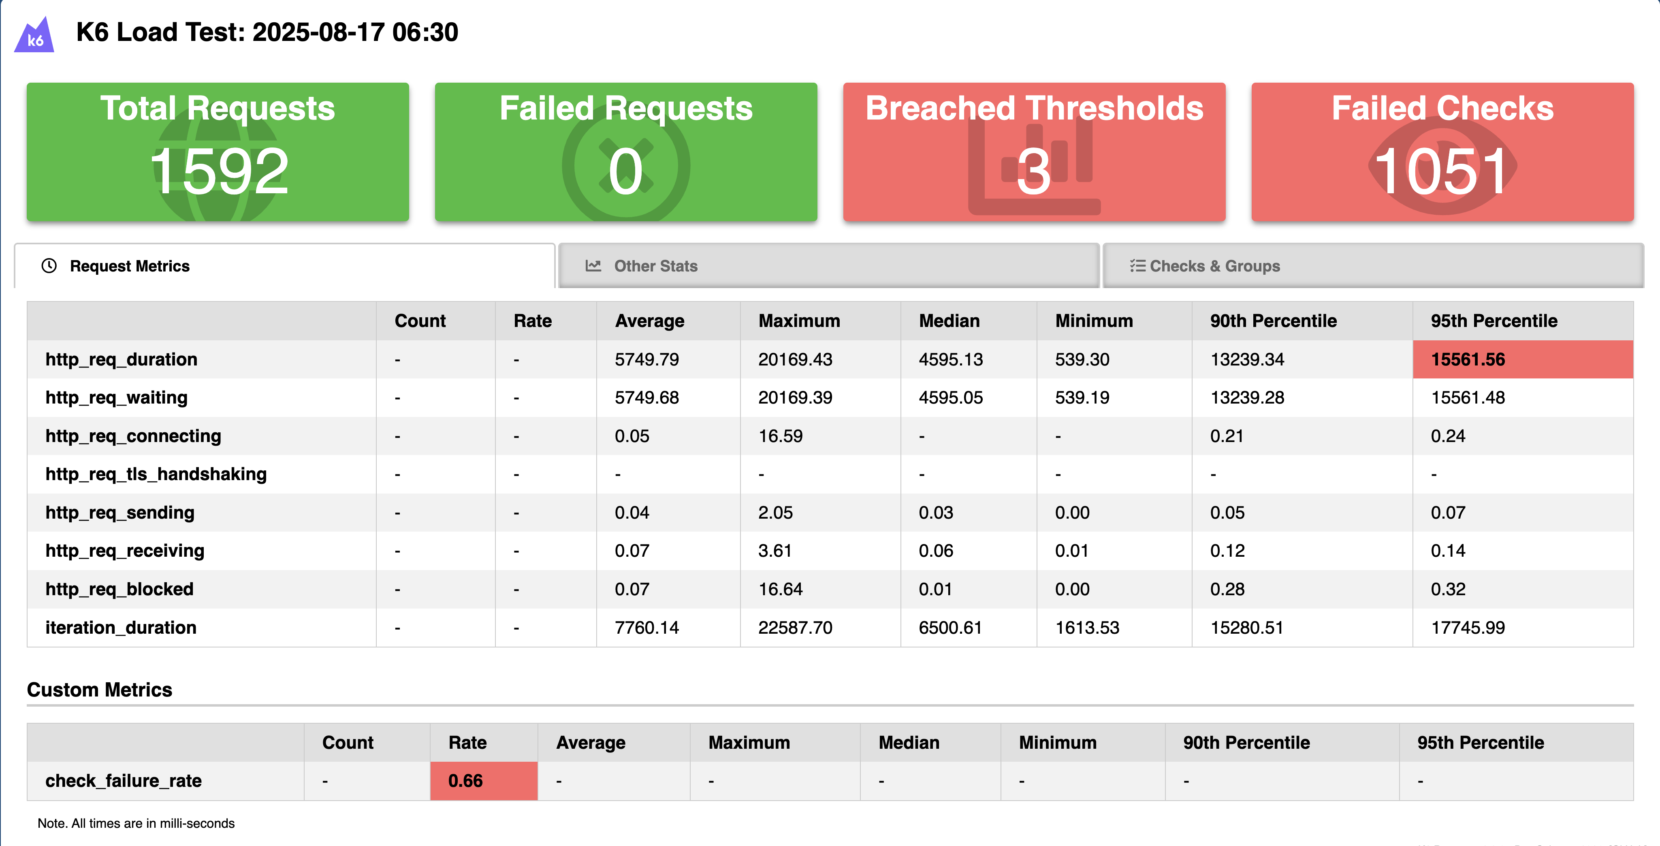The width and height of the screenshot is (1660, 846).
Task: Click the k6 logo icon
Action: pyautogui.click(x=34, y=35)
